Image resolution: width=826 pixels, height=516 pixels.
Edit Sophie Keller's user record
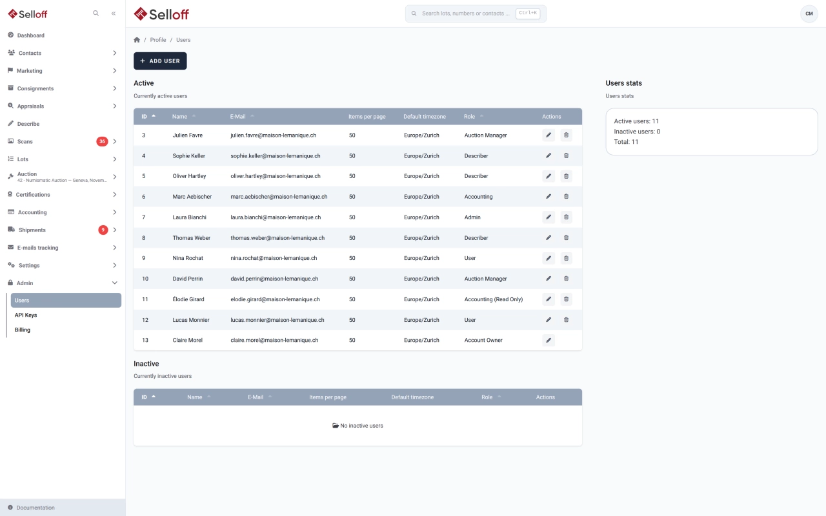(x=549, y=155)
